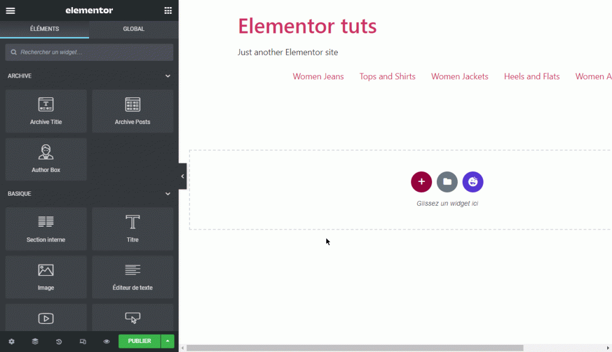Open responsive mode icon

point(82,341)
